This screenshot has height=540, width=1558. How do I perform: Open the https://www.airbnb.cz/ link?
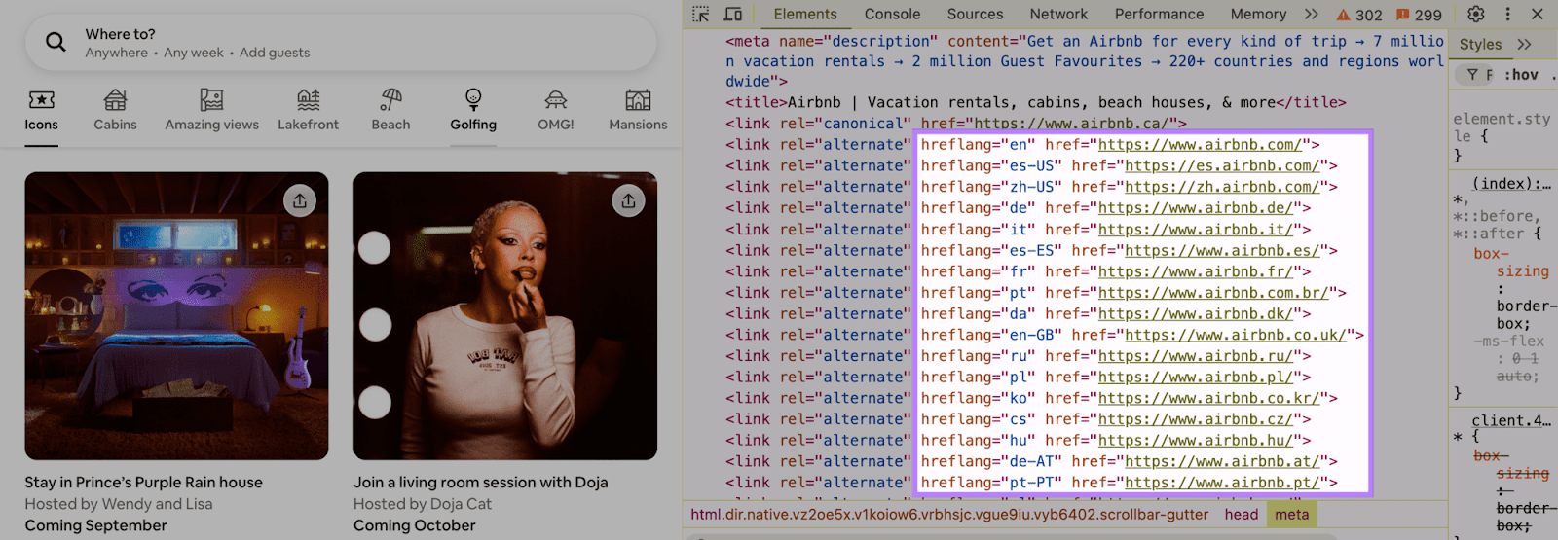[1196, 419]
